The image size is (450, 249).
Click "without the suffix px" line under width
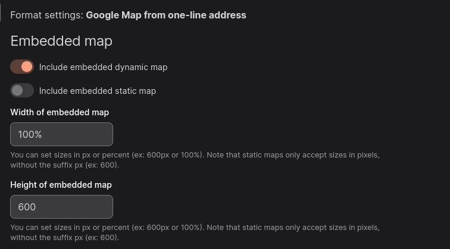coord(64,165)
